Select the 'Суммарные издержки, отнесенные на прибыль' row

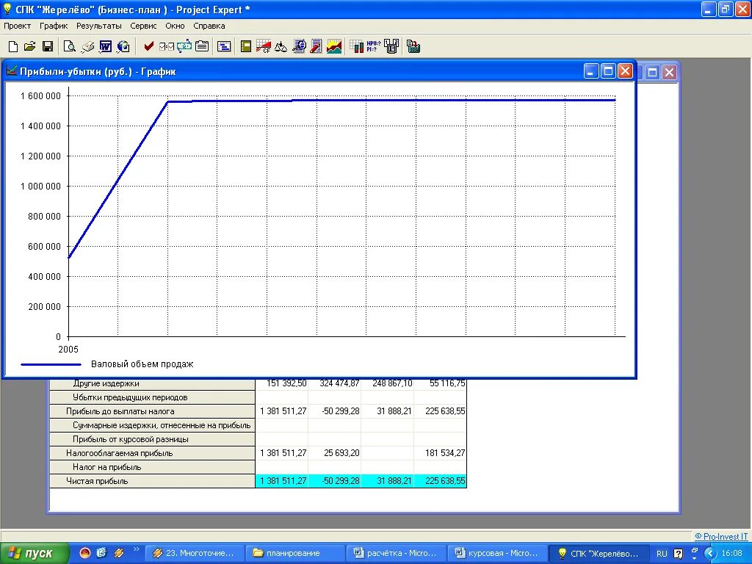(153, 425)
